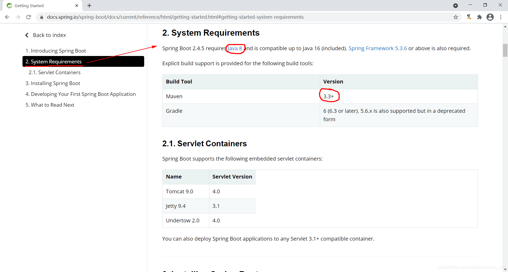Follow the Spring Framework 5.3.6 link

pyautogui.click(x=378, y=48)
